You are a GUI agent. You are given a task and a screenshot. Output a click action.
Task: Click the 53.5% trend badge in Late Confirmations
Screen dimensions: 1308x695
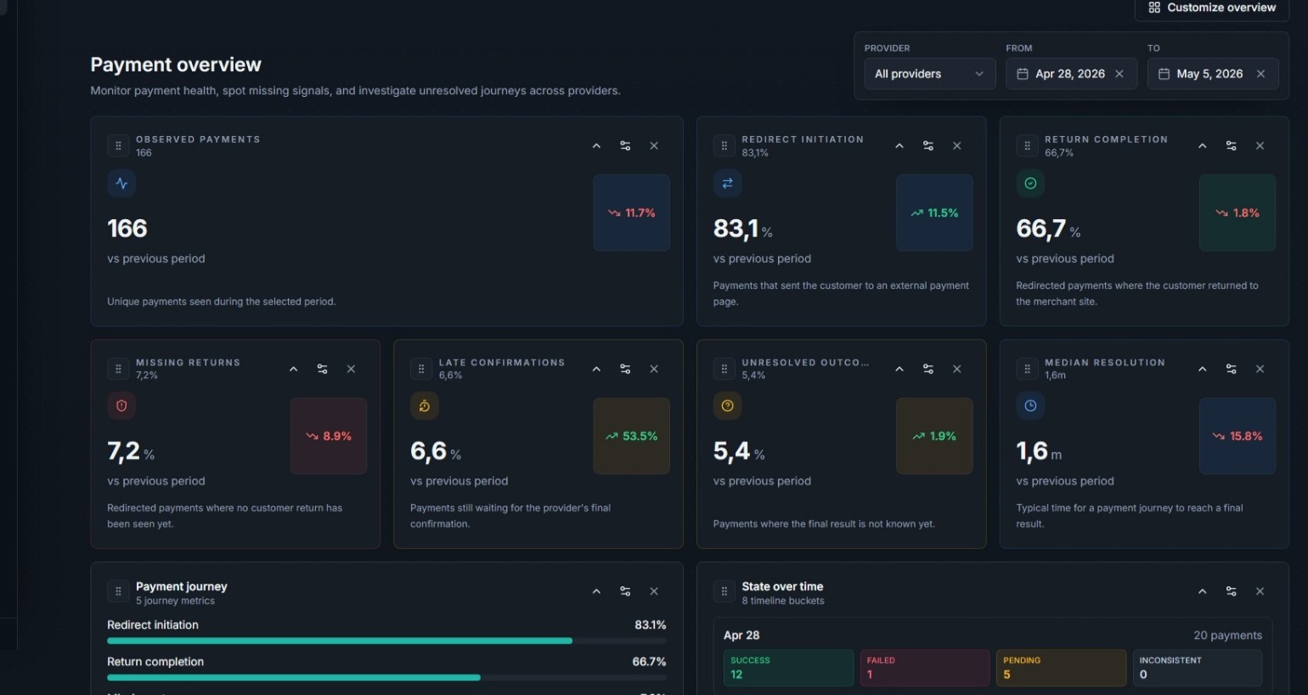tap(631, 436)
